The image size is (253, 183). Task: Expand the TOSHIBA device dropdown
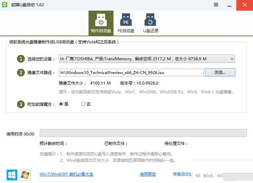(x=231, y=59)
